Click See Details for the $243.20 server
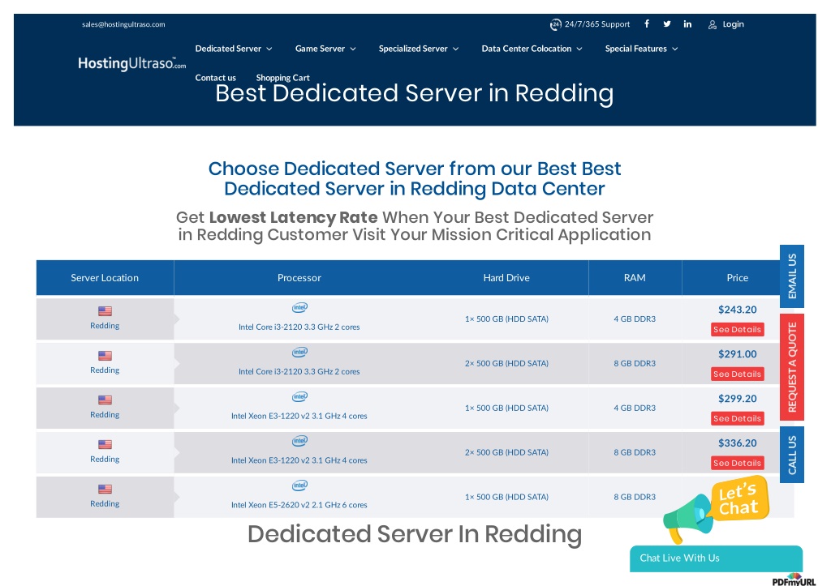 737,329
